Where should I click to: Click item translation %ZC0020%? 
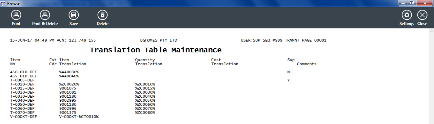[69, 84]
